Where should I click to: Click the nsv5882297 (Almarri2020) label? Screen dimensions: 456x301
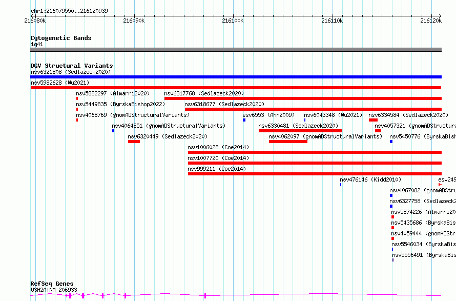[x=113, y=93]
